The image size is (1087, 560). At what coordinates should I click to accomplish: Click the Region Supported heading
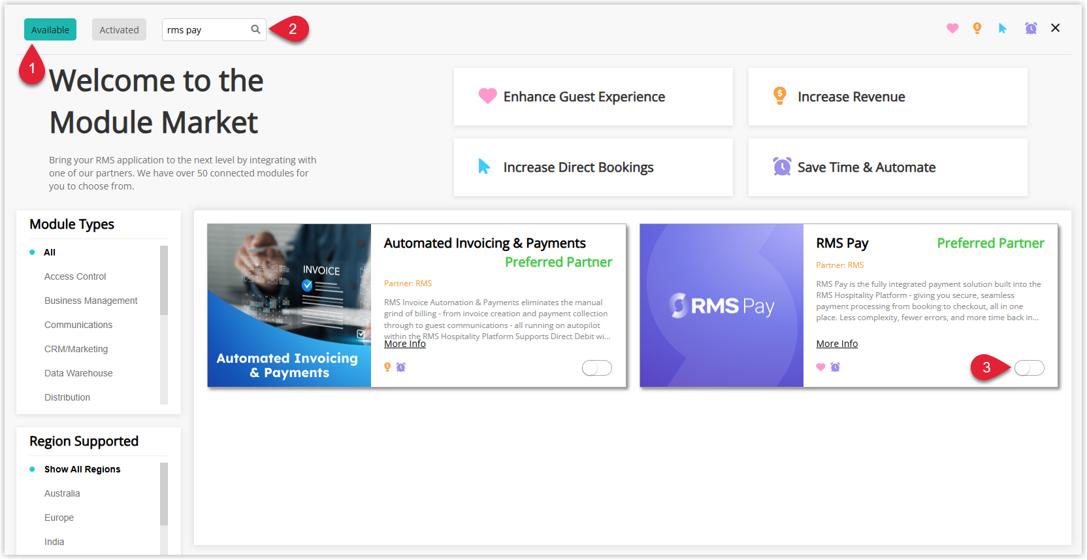tap(84, 441)
